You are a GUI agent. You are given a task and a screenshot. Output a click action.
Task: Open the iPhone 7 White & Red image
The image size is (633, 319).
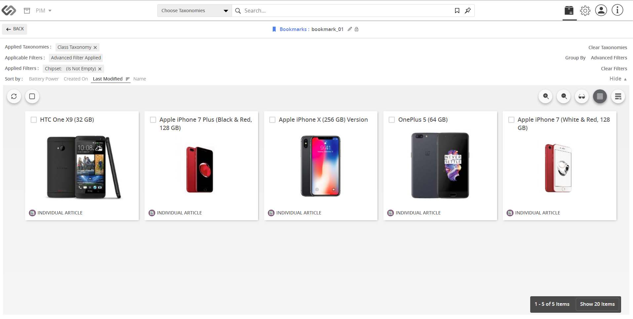(x=558, y=168)
